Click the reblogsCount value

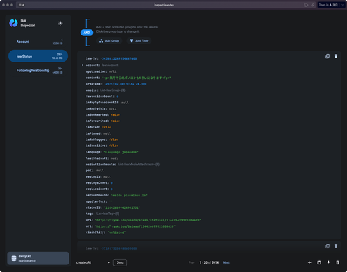(x=112, y=183)
